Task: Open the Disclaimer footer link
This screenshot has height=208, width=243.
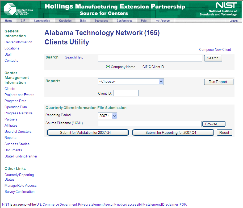Action: click(170, 205)
